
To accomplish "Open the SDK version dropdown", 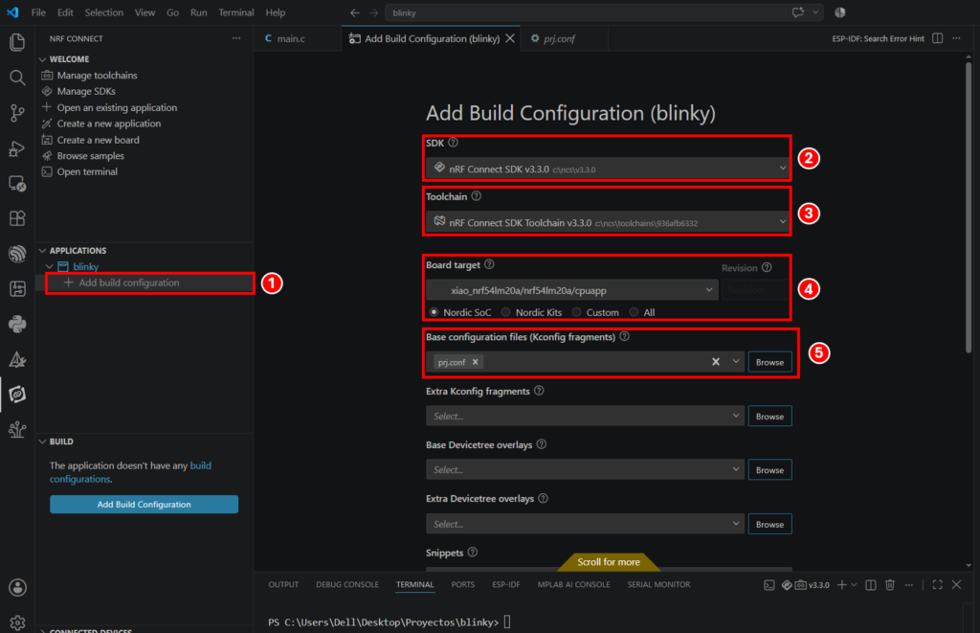I will coord(608,169).
